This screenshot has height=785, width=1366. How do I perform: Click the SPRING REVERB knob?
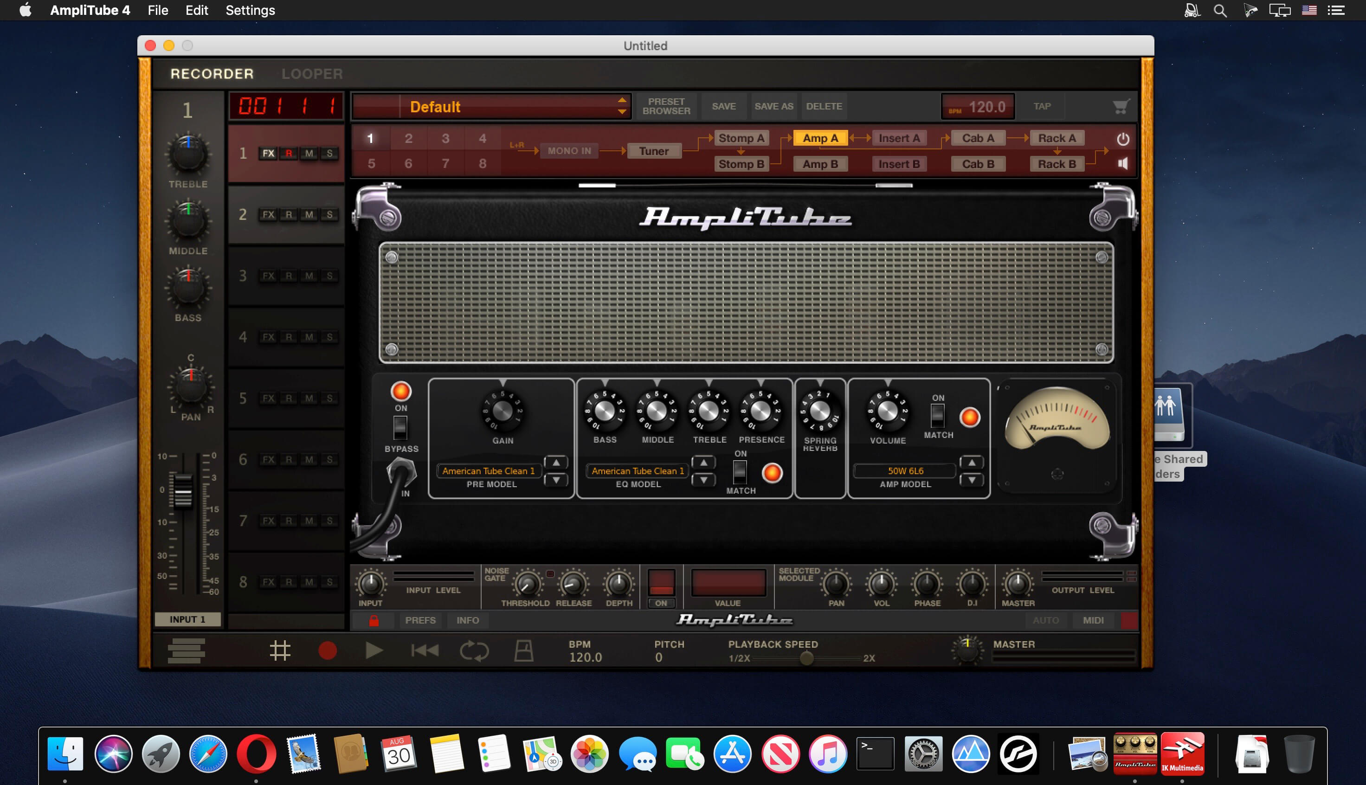coord(820,412)
